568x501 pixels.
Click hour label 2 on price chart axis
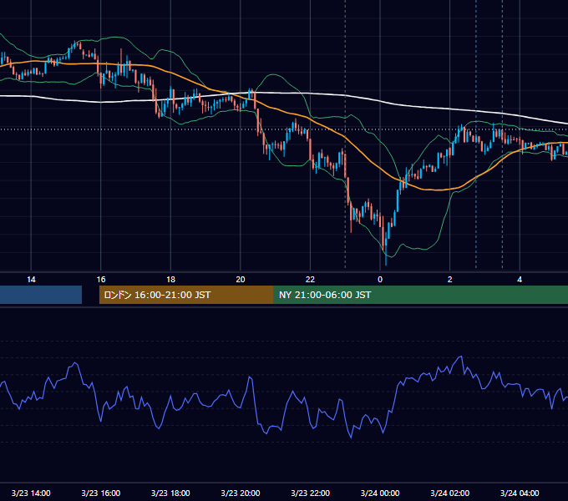[449, 280]
